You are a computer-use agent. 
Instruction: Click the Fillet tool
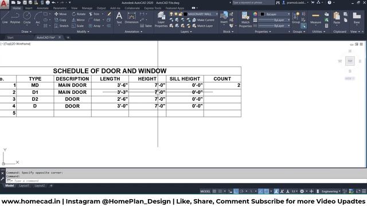click(95, 20)
